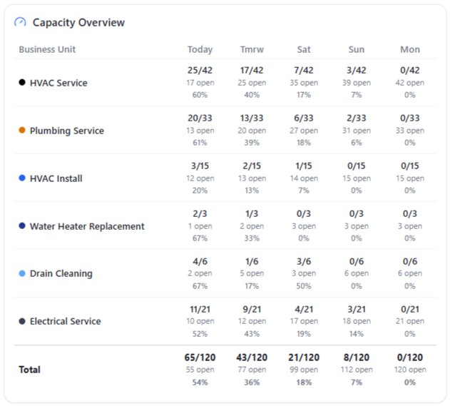Click the 43/120 Total Tmrw cell
This screenshot has height=406, width=450.
(x=252, y=370)
